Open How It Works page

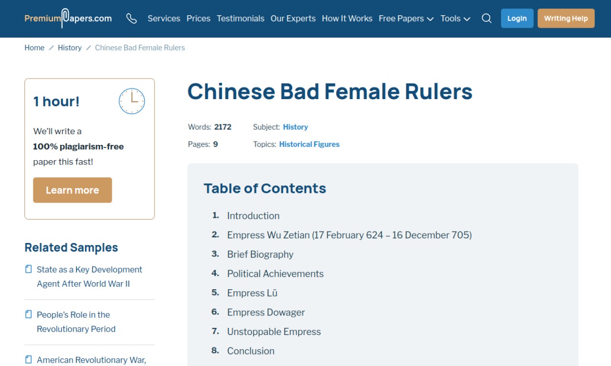[347, 19]
